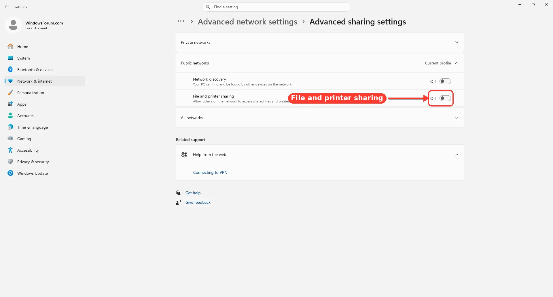Click the Accessibility figure icon

(10, 150)
